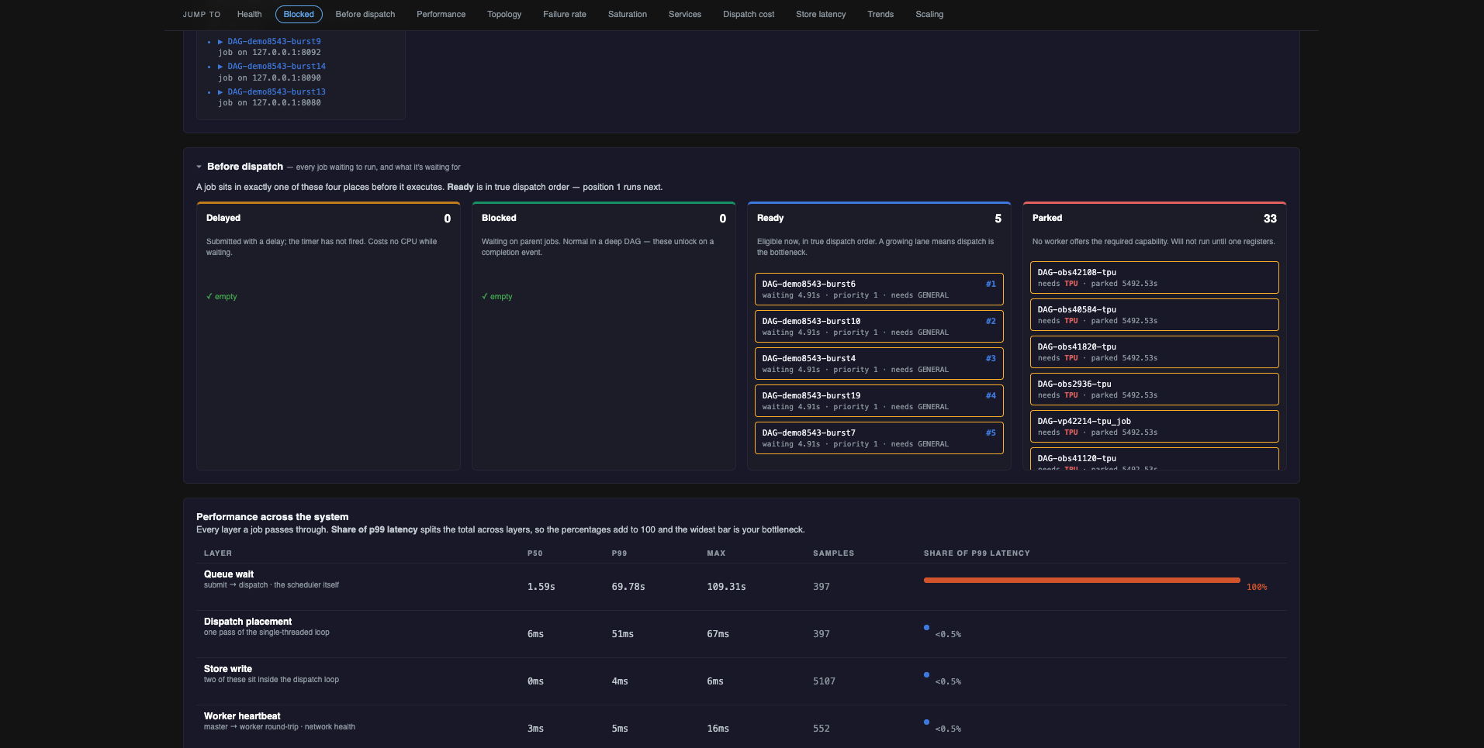Select ready job DAG-demo8543-burst7 card
Screen dimensions: 1484x748
(x=879, y=438)
